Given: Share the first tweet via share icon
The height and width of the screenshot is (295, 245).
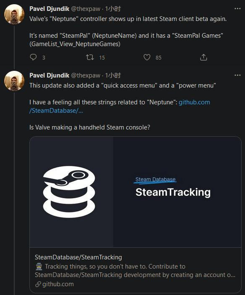Looking at the screenshot, I should pyautogui.click(x=203, y=57).
